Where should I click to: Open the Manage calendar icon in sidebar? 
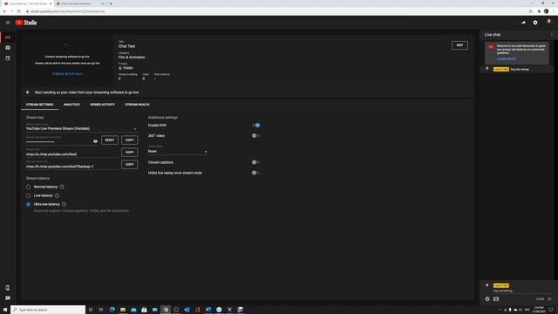tap(8, 58)
